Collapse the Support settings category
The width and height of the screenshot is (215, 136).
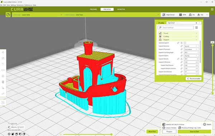coord(178,39)
